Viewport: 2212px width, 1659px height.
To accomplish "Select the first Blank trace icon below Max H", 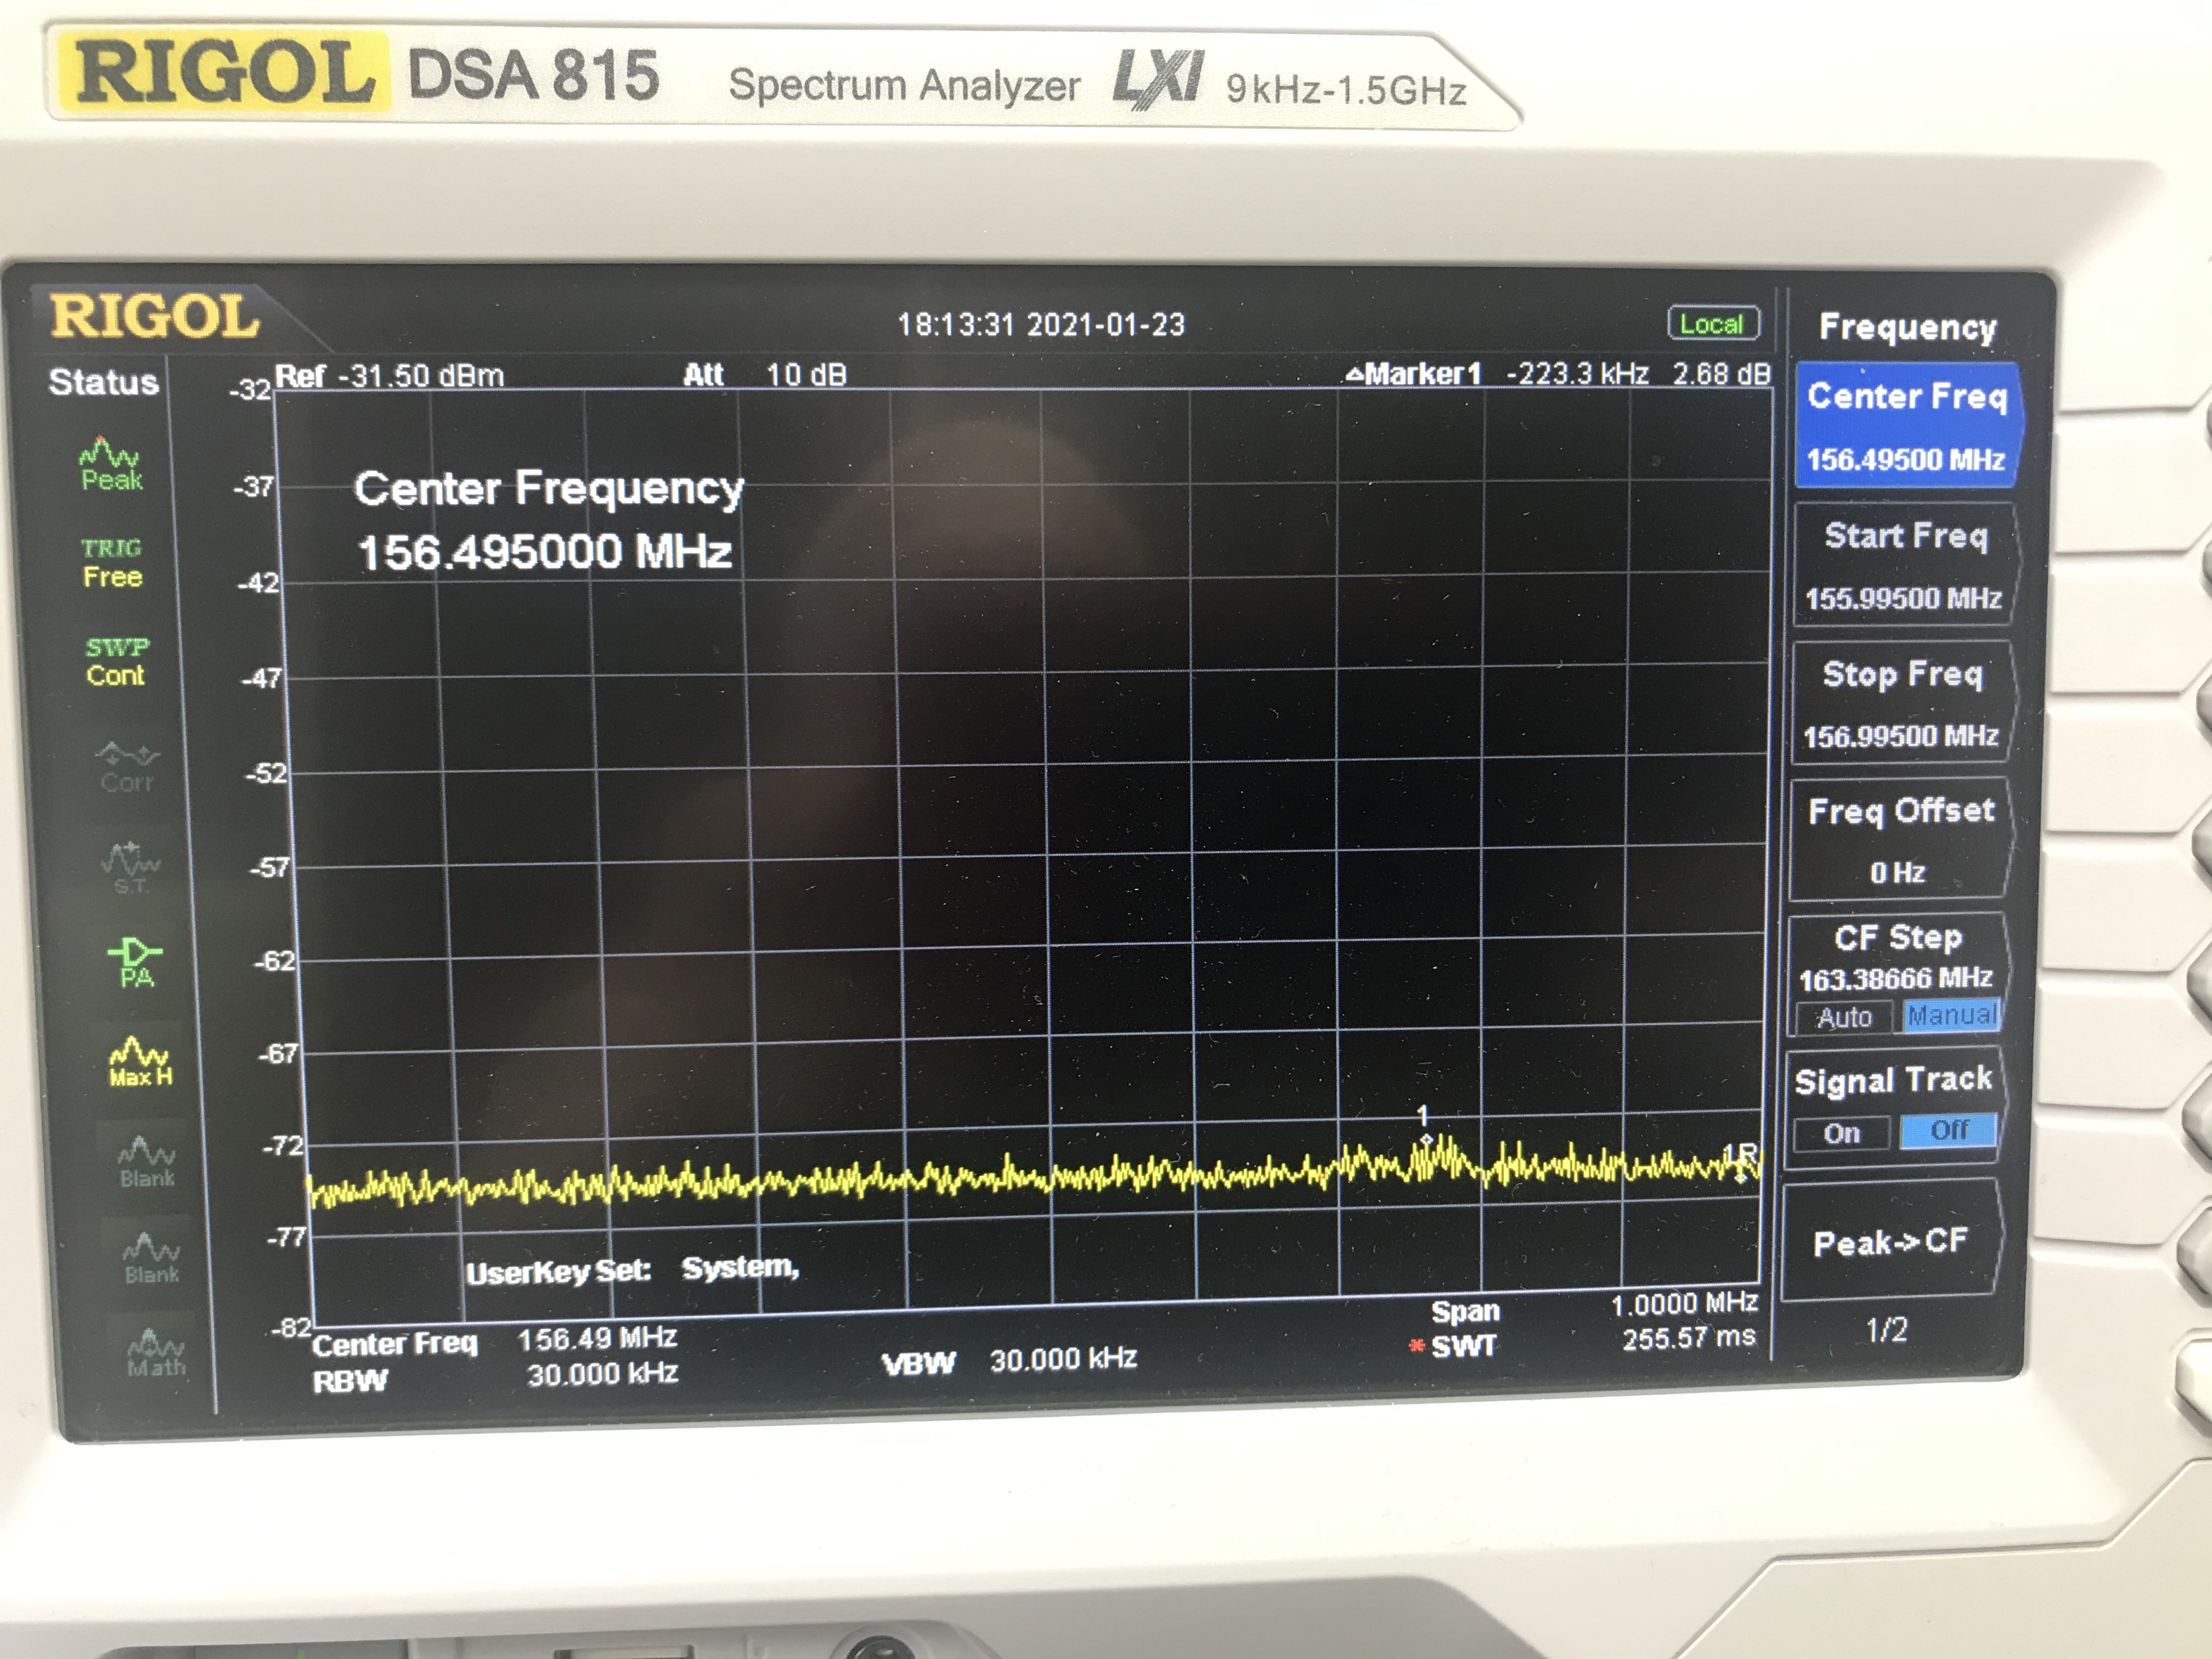I will point(147,1162).
